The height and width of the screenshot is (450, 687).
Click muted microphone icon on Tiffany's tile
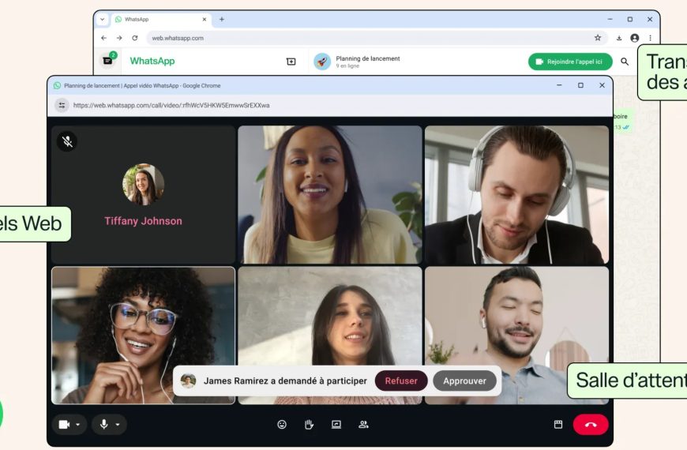67,141
